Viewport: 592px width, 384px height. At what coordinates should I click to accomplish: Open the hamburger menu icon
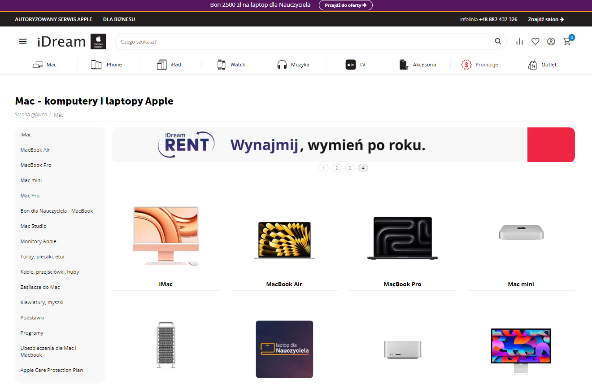[x=23, y=41]
